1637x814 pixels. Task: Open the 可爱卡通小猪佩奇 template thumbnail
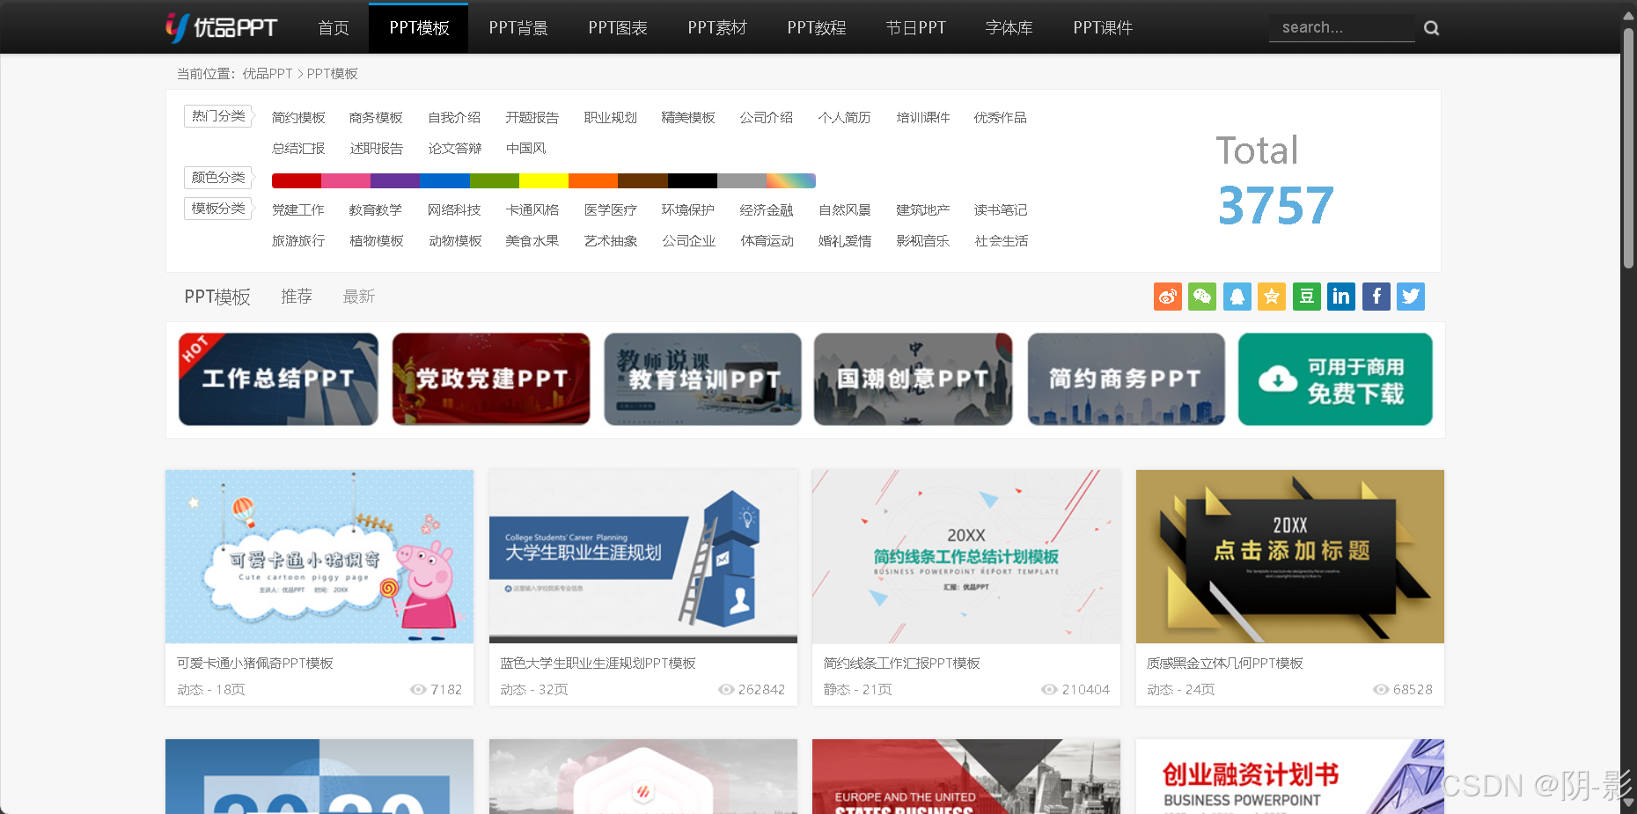[319, 556]
